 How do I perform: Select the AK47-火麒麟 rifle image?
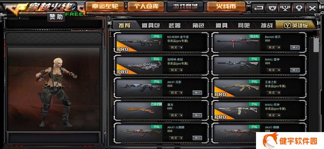click(x=140, y=133)
